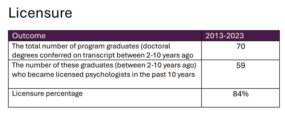Click the "Licensure percentage" row label
This screenshot has height=113, width=285.
(47, 93)
